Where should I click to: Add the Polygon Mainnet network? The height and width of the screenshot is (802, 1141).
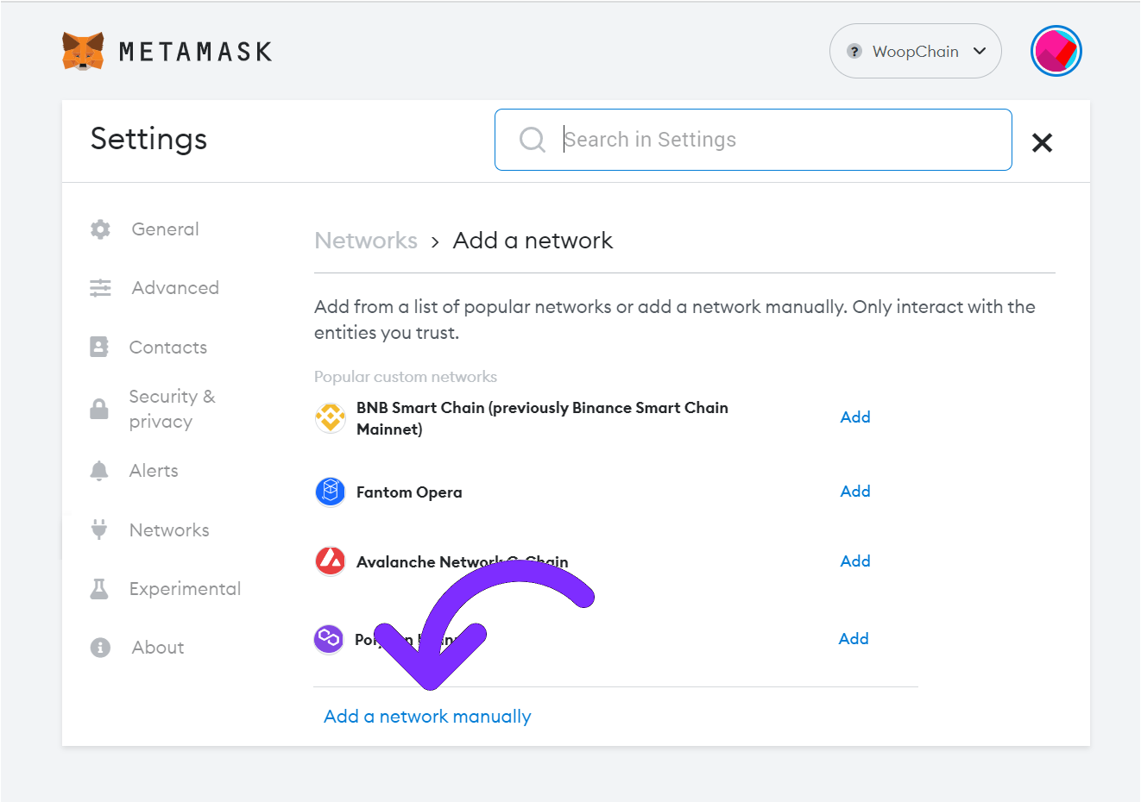pyautogui.click(x=854, y=639)
